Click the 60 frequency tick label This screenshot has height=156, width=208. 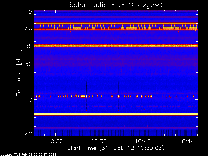pos(29,64)
